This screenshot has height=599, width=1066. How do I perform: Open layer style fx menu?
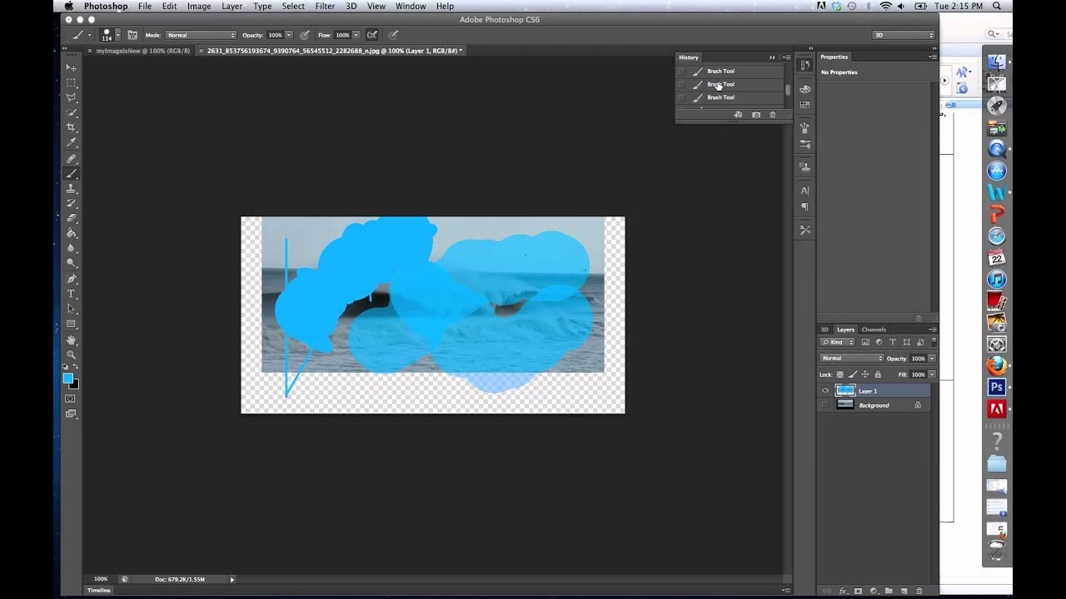coord(843,591)
